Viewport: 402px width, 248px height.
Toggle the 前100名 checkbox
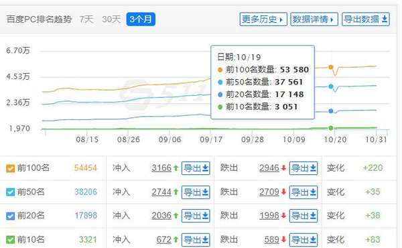click(11, 168)
